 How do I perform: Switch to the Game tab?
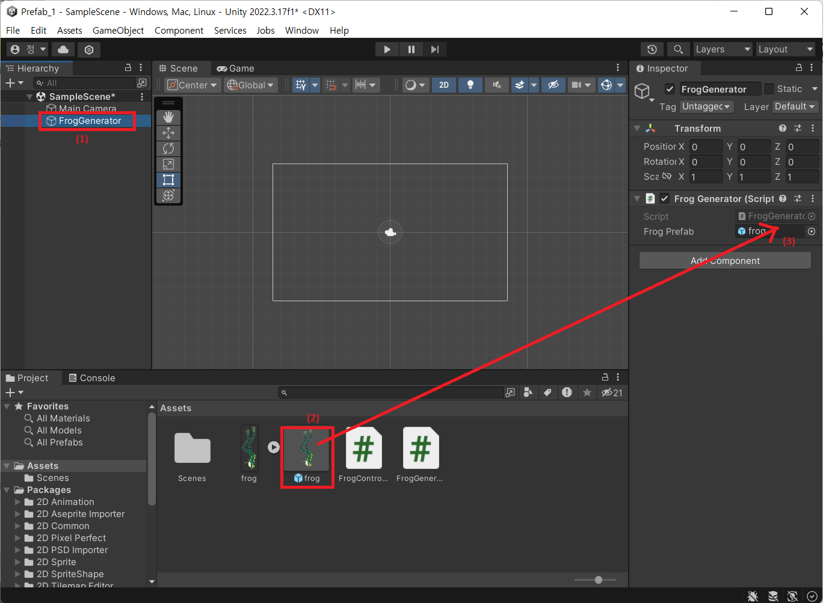[236, 69]
